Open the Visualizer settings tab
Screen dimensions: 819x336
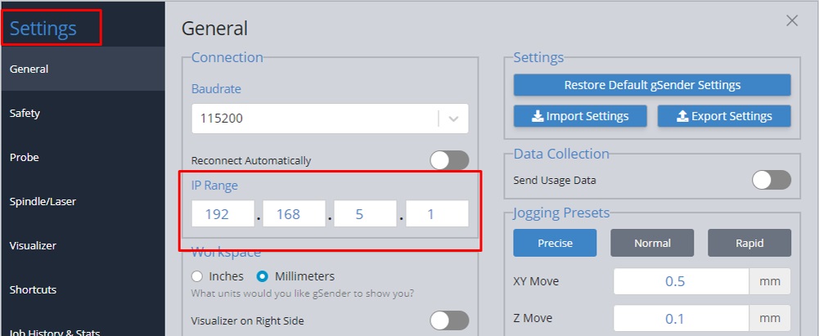point(82,245)
